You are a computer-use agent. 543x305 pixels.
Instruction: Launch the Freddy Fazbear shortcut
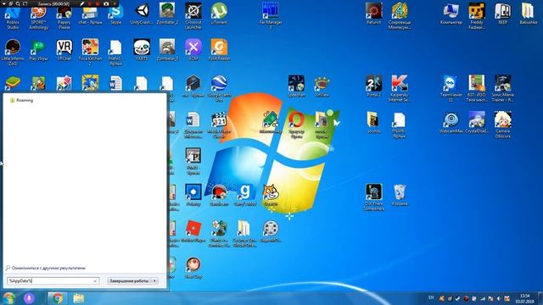(x=477, y=16)
